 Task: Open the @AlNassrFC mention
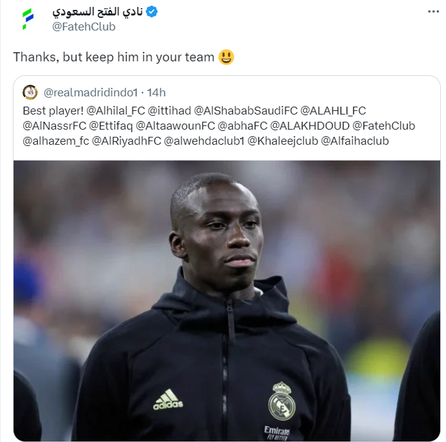[x=55, y=125]
